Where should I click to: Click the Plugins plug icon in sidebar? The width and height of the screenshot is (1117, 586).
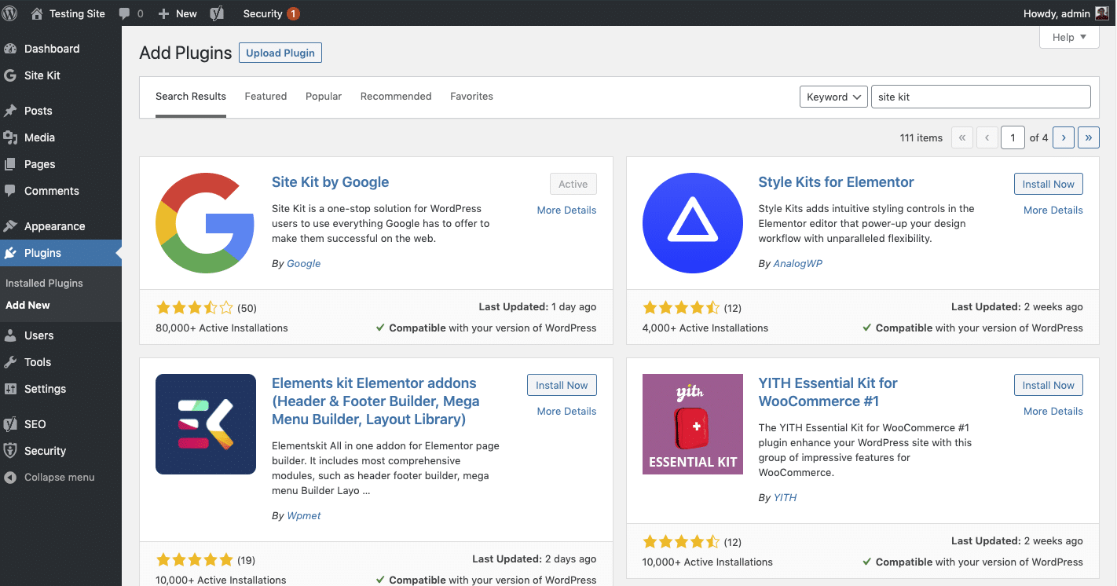tap(10, 253)
